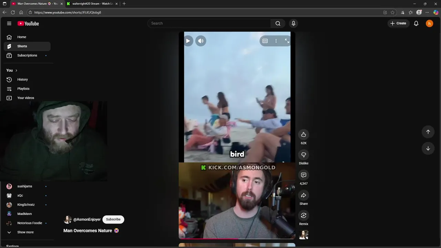
Task: Open the YouTube hamburger guide menu
Action: coord(9,23)
